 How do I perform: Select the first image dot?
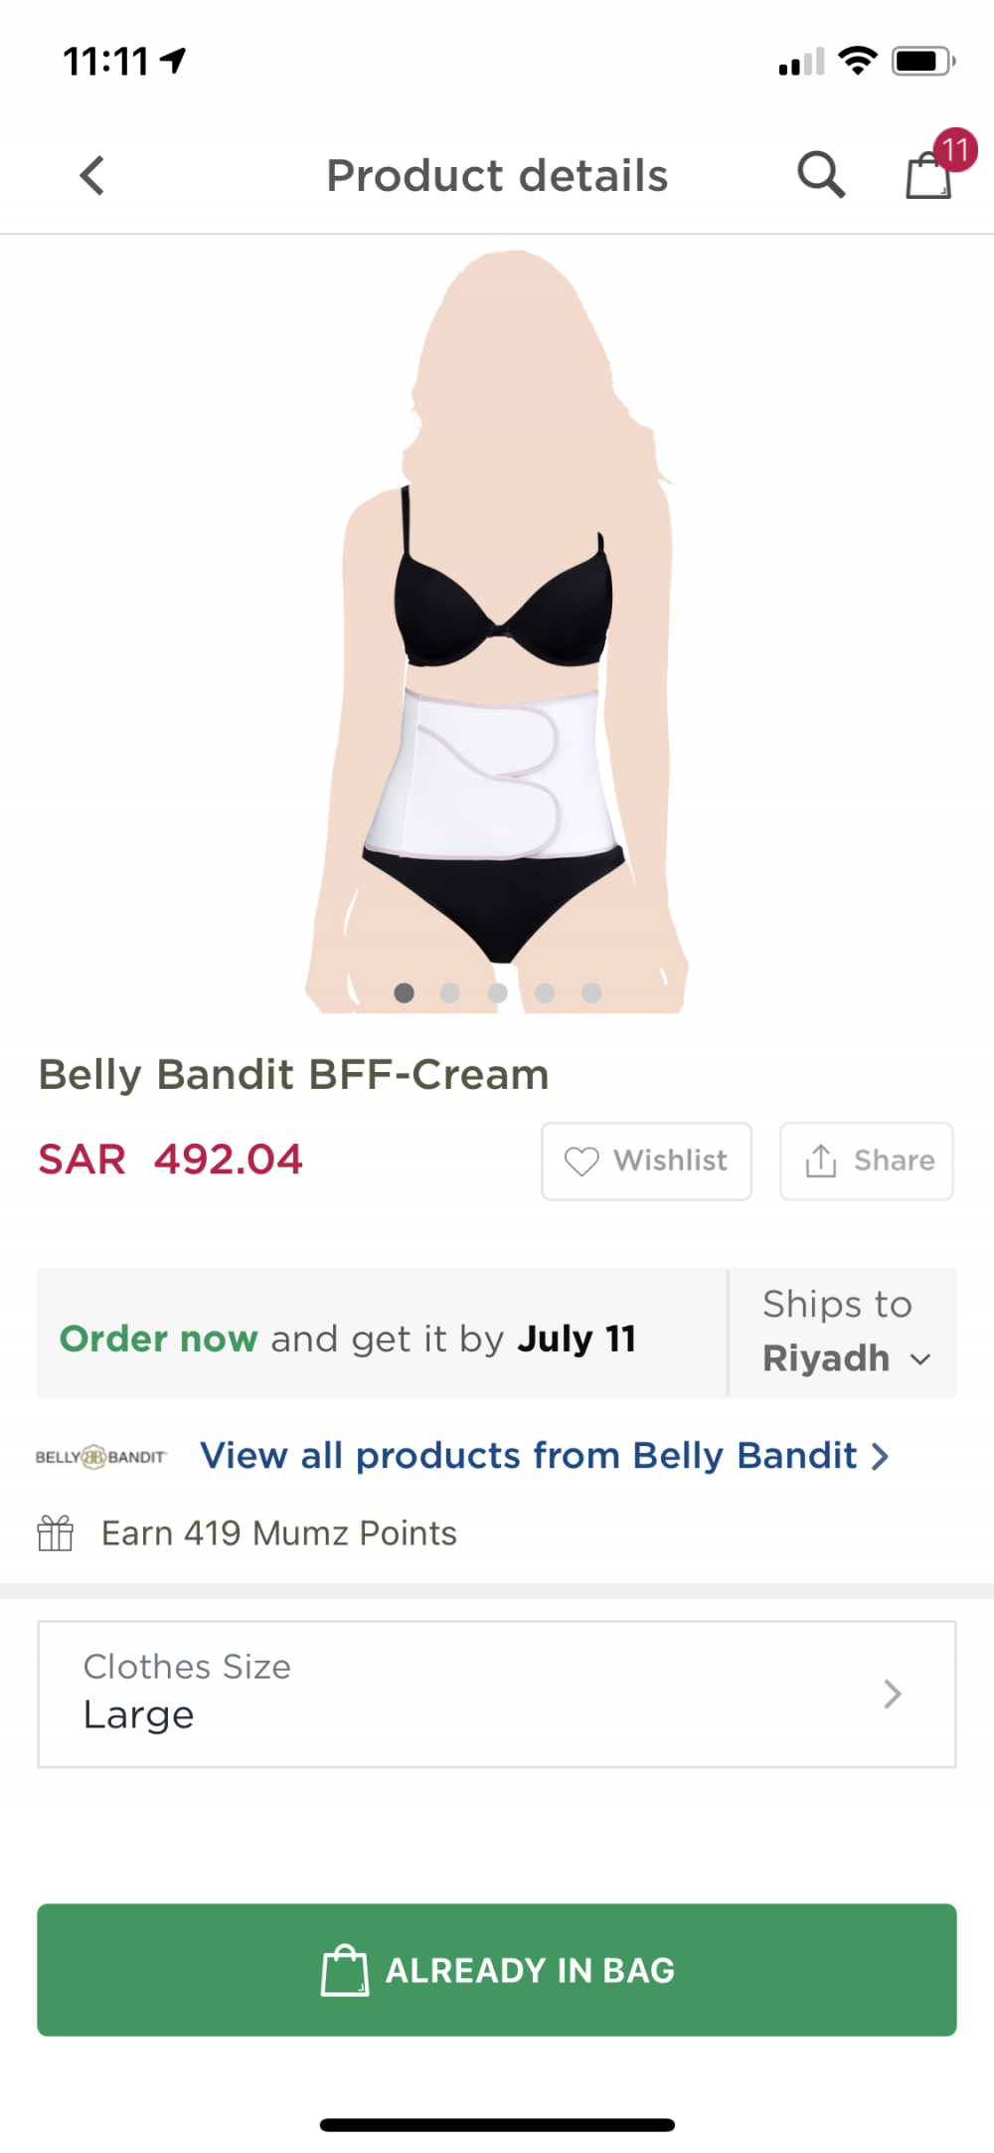pos(404,992)
